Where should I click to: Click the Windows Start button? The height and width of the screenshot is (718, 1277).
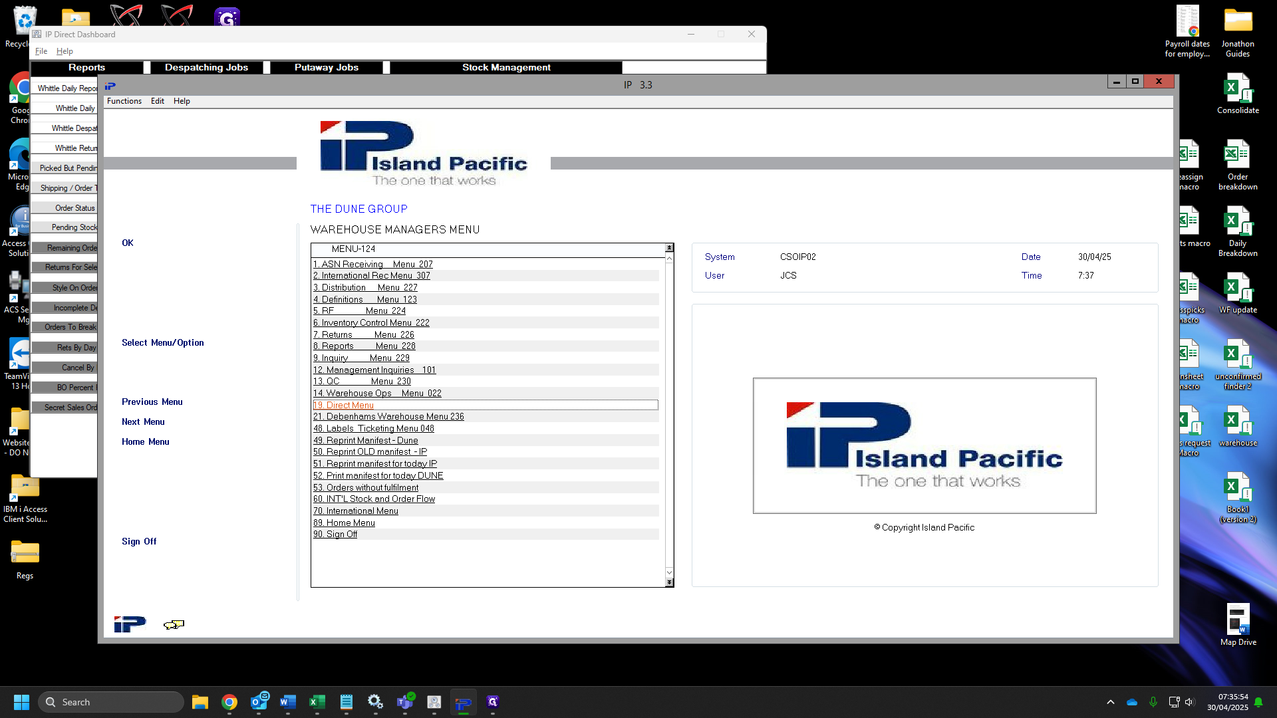21,702
